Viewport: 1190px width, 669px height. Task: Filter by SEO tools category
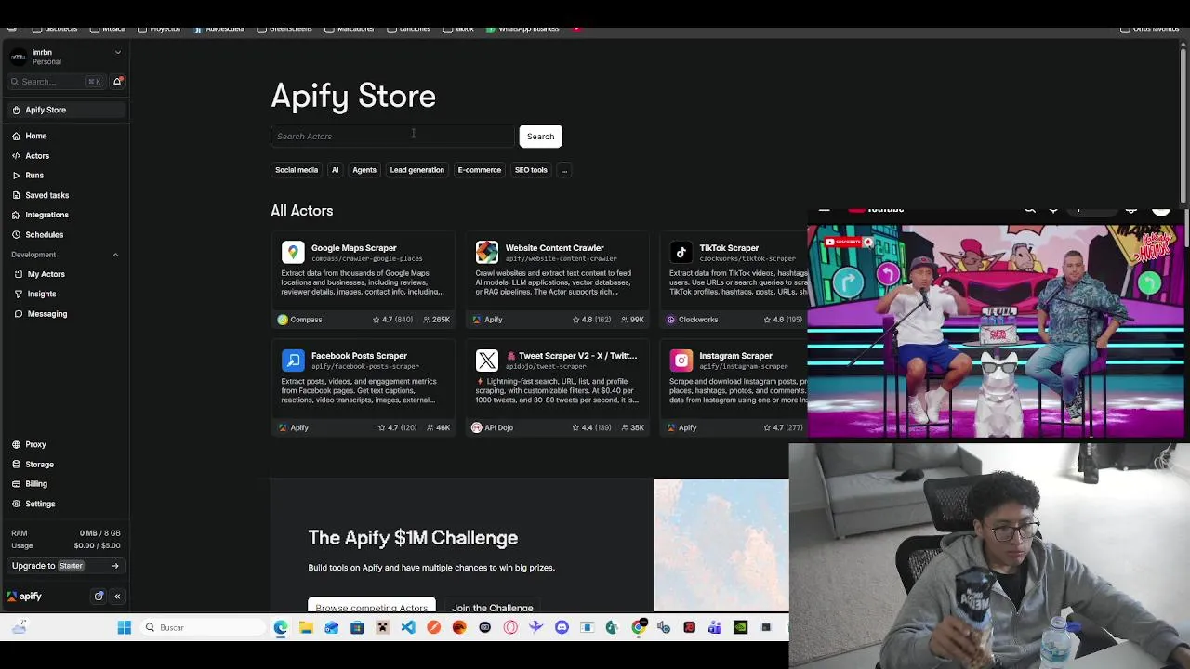(531, 170)
